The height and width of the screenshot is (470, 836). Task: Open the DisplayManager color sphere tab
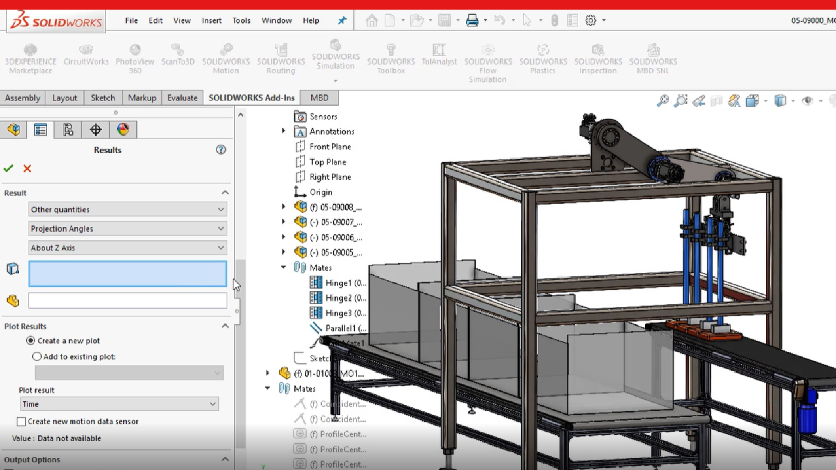tap(123, 130)
